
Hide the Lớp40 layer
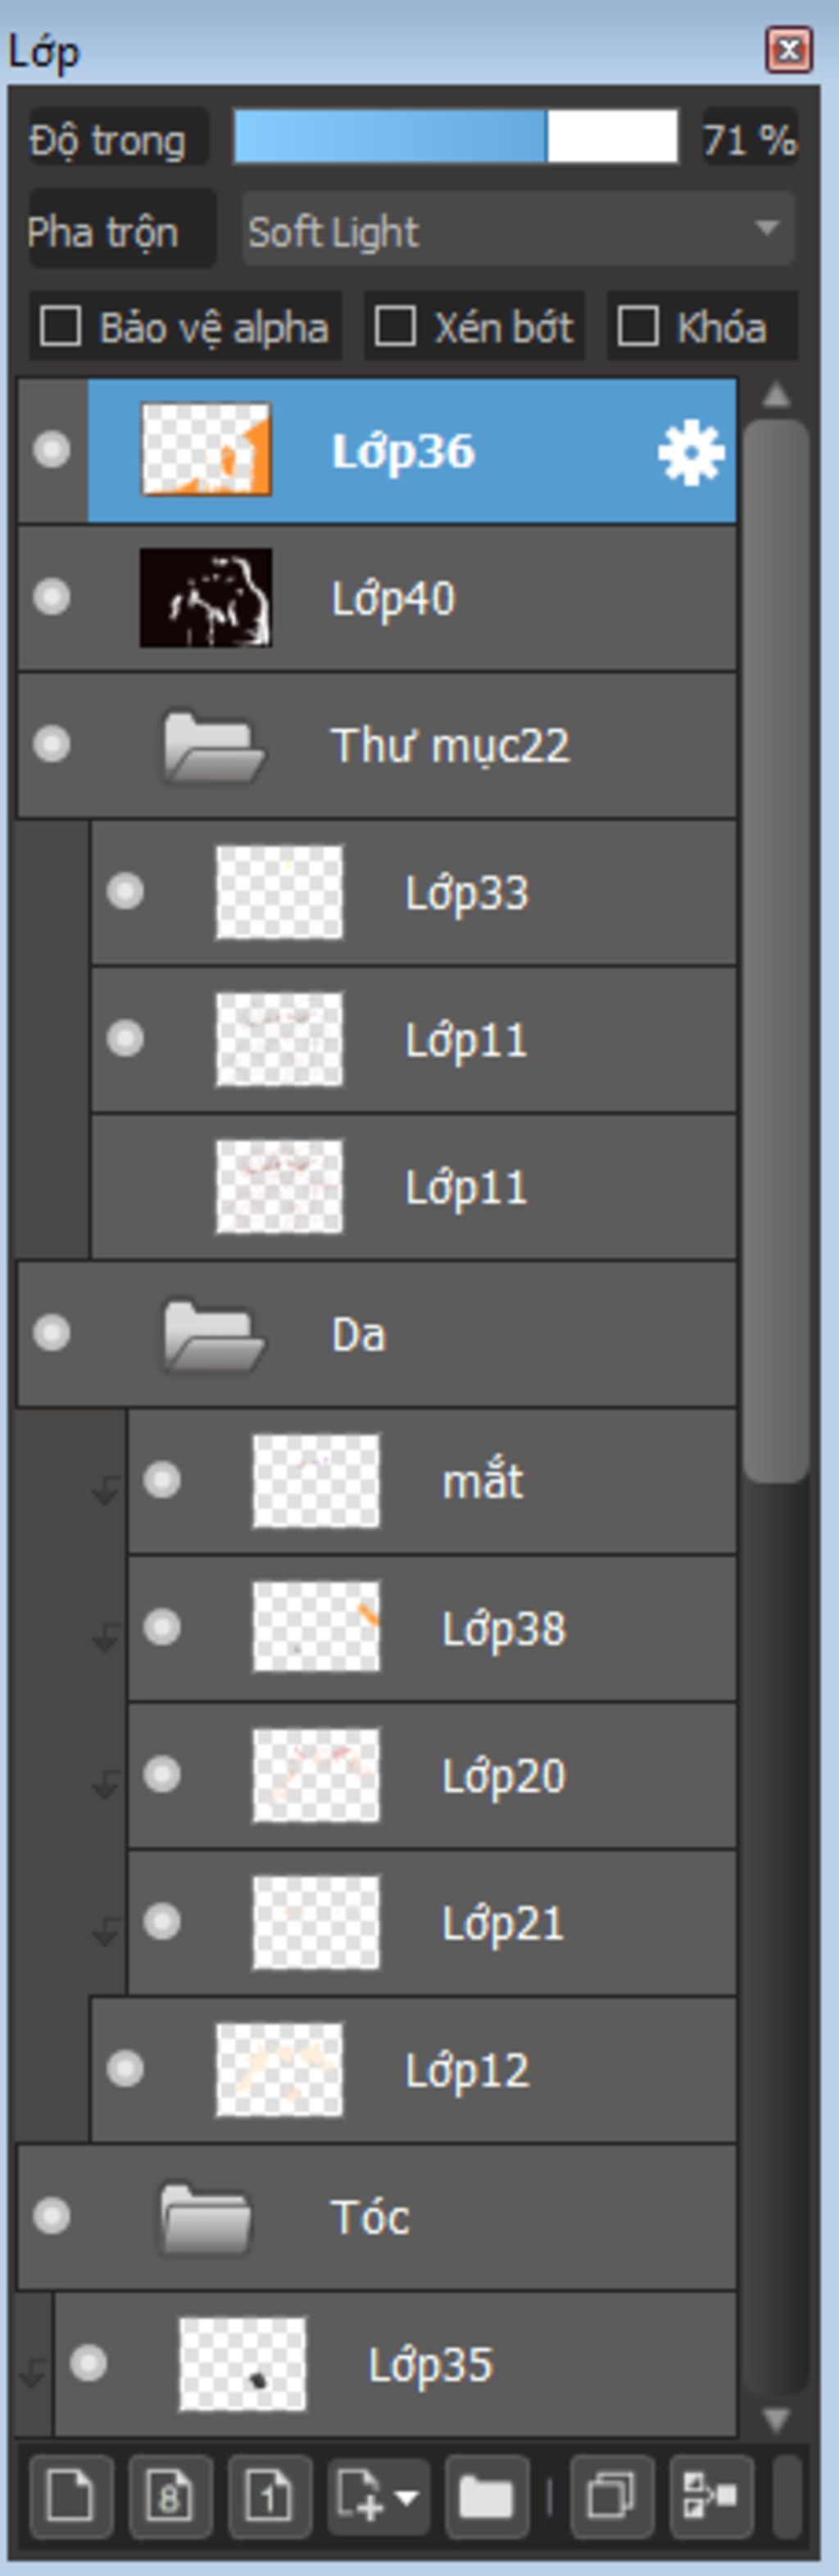tap(51, 597)
